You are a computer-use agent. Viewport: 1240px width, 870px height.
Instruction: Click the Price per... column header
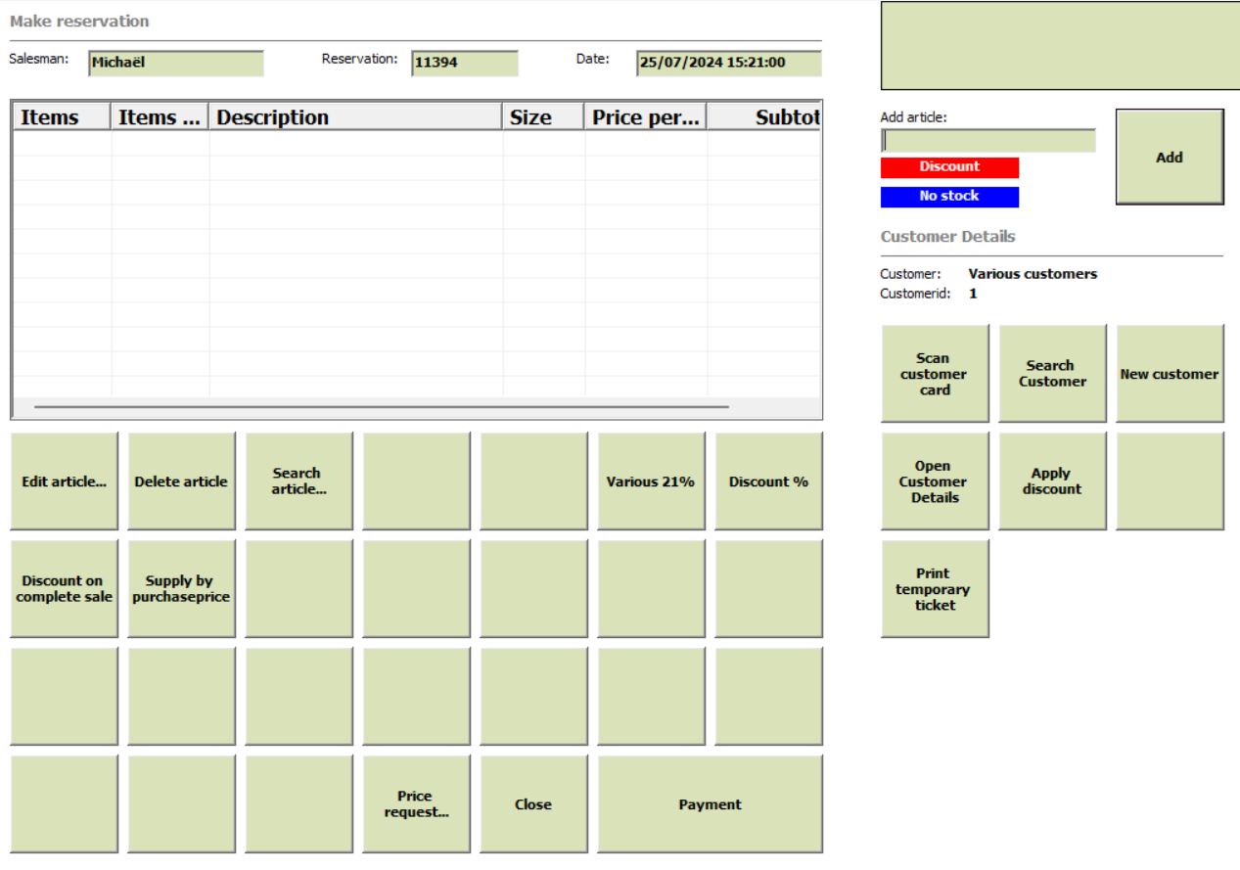[646, 117]
